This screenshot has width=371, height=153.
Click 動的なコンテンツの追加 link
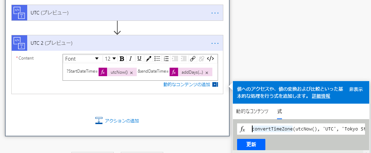[187, 85]
